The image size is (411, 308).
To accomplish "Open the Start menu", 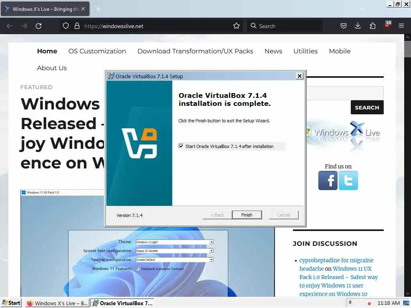I will 11,303.
